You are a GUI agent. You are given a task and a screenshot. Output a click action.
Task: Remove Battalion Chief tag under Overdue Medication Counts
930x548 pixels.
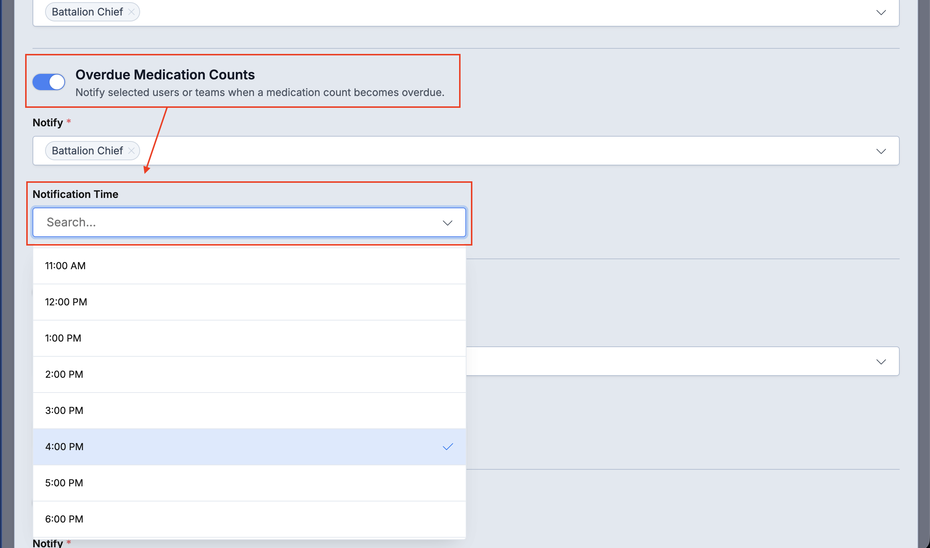tap(131, 151)
